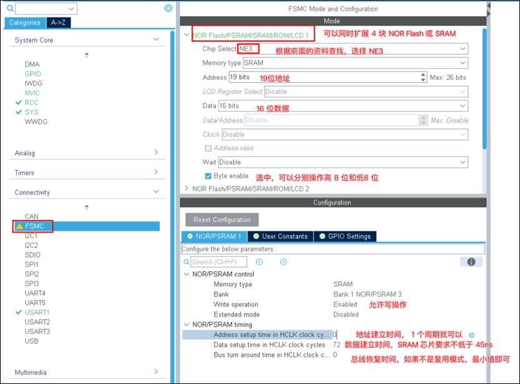Viewport: 520px width, 384px height.
Task: Click the magnifier search icon at top left
Action: click(9, 9)
